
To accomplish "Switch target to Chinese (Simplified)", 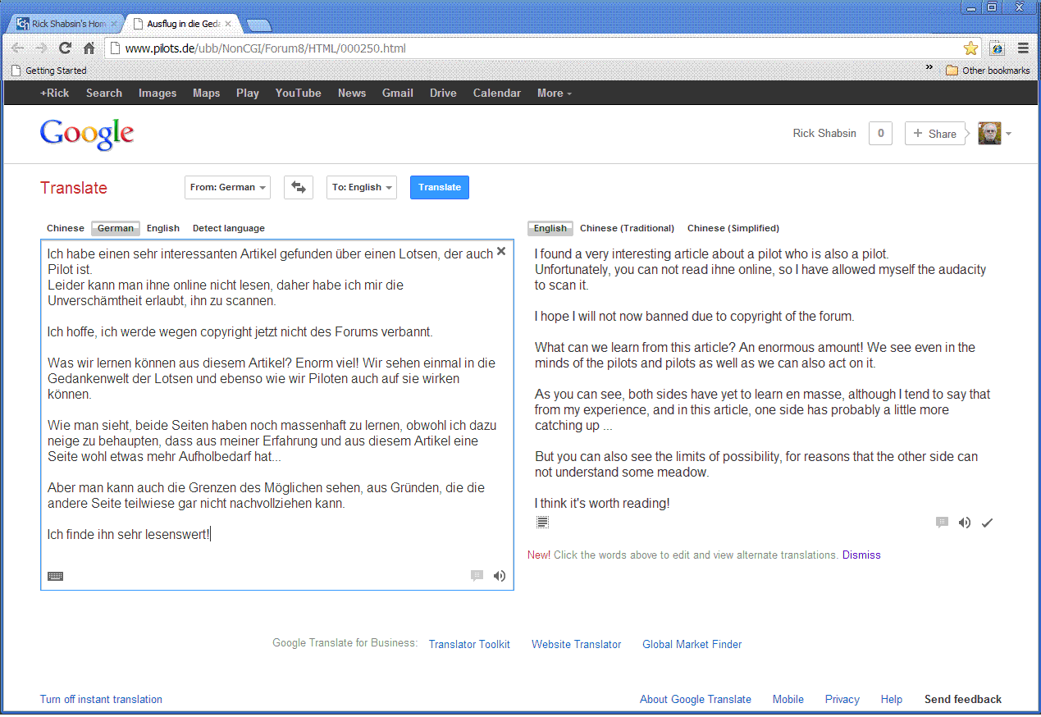I will coord(733,228).
